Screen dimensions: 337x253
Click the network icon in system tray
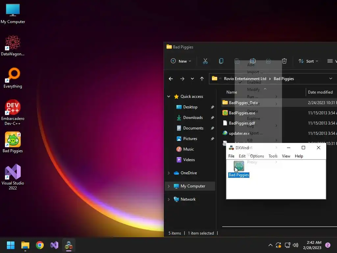click(287, 245)
